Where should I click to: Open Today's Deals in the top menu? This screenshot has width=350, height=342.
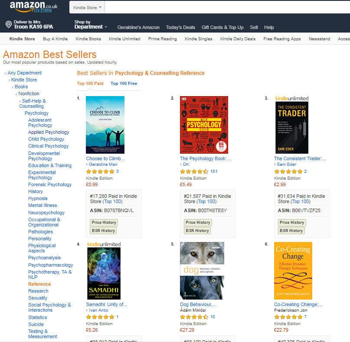click(180, 27)
